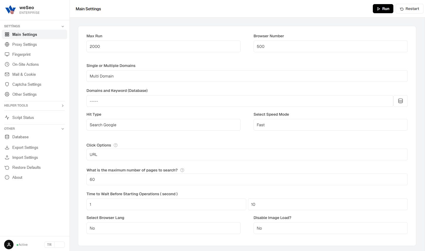Click the Click Options help question icon
Screen dimensions: 425x251
click(115, 145)
